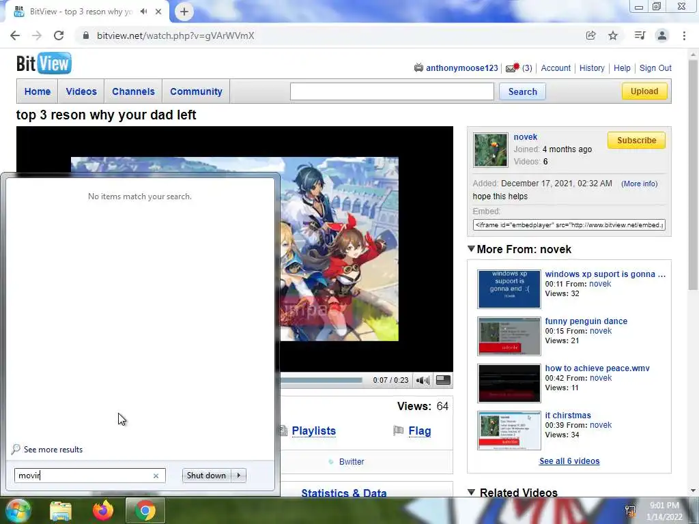Open the how to achieve peace.wmv thumbnail
699x524 pixels.
click(x=509, y=383)
